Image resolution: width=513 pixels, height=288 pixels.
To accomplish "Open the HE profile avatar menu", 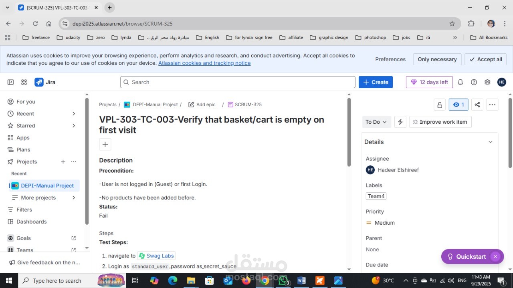I will click(x=502, y=82).
